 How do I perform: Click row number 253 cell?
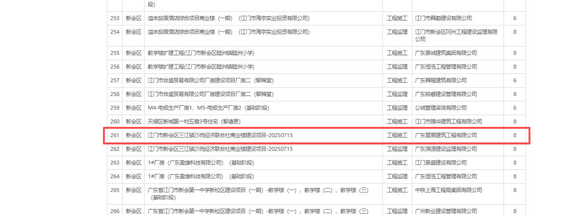tap(115, 18)
